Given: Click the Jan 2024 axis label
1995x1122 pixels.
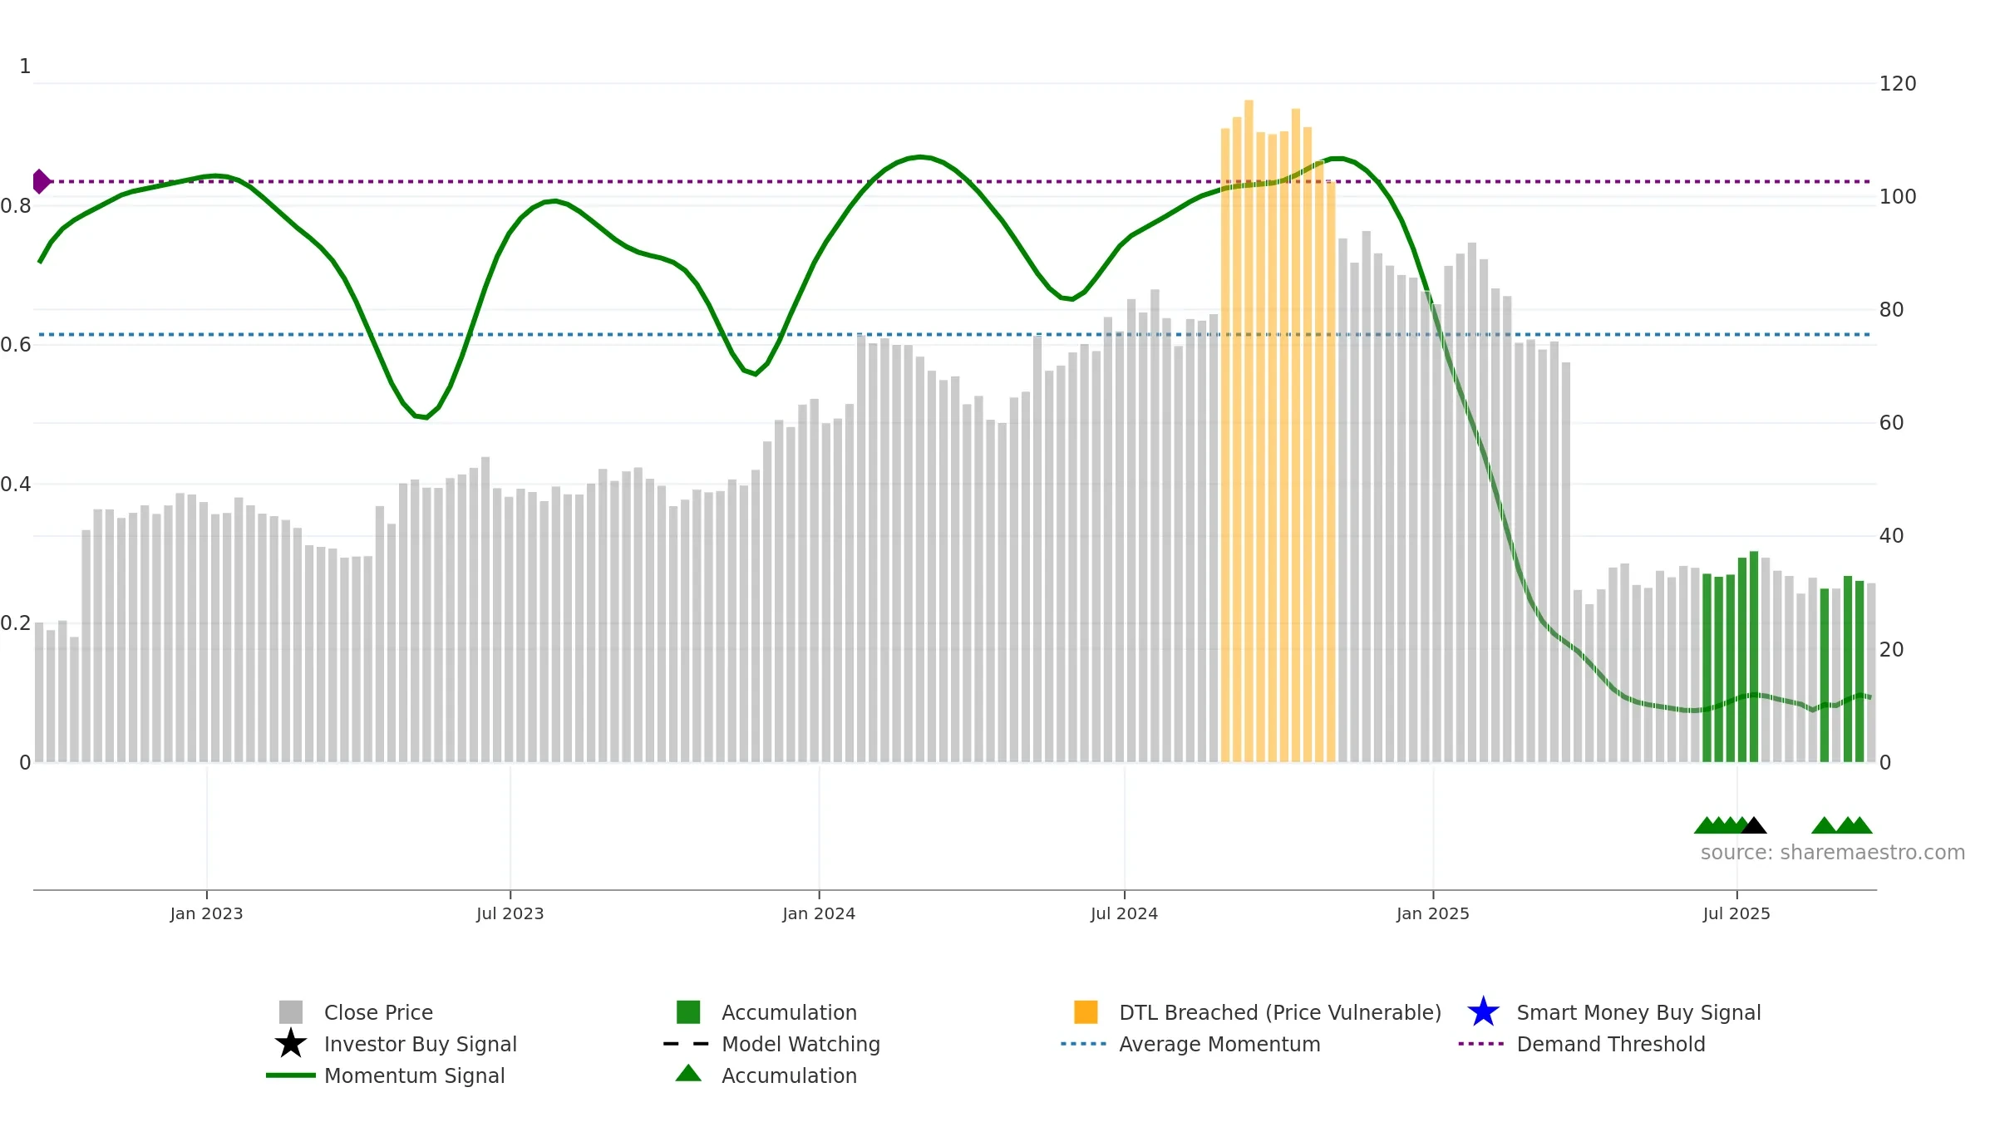Looking at the screenshot, I should pyautogui.click(x=819, y=914).
